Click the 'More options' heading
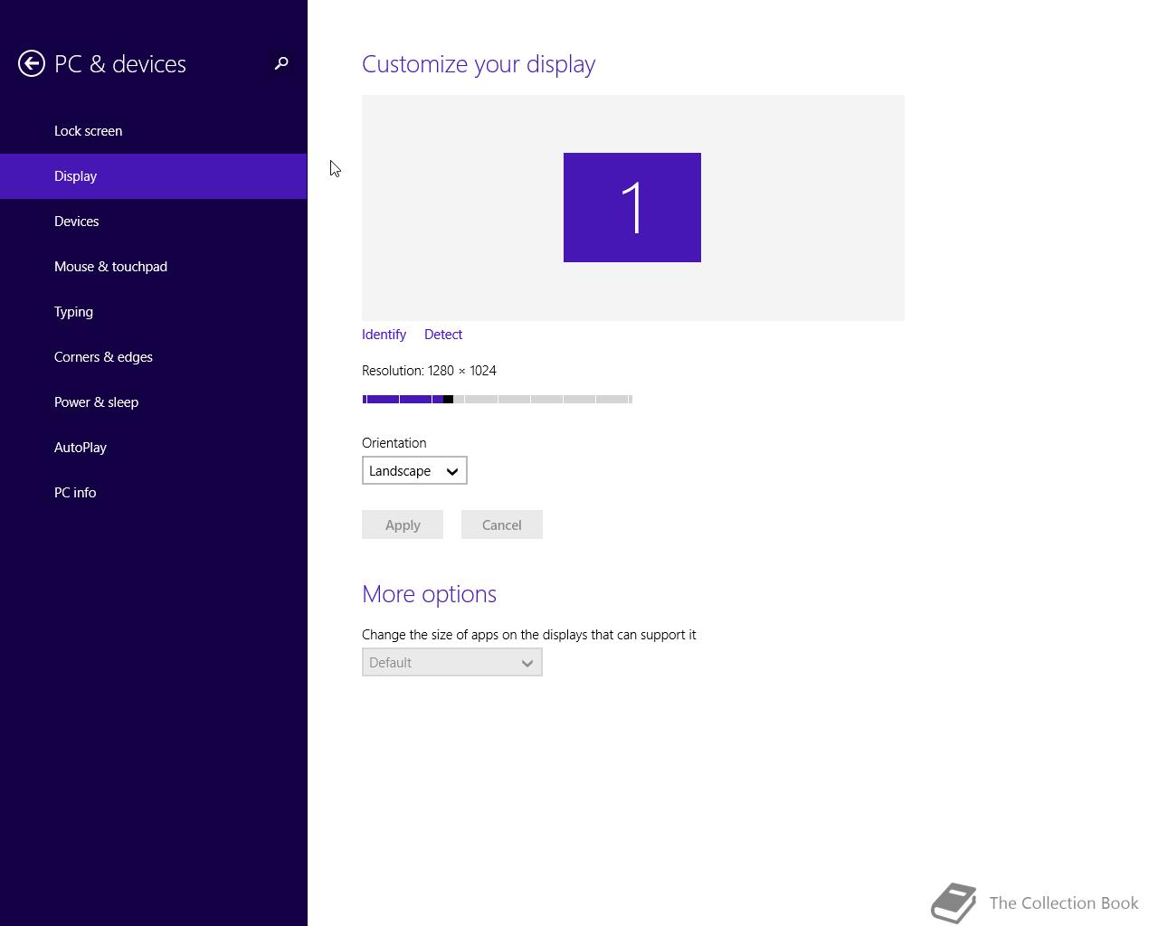Screen dimensions: 1158x926 pyautogui.click(x=429, y=594)
